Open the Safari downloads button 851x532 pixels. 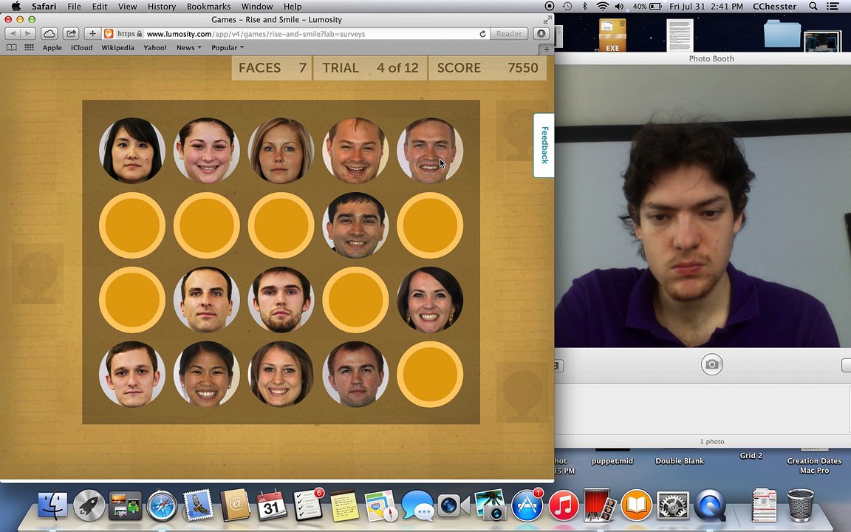[541, 33]
